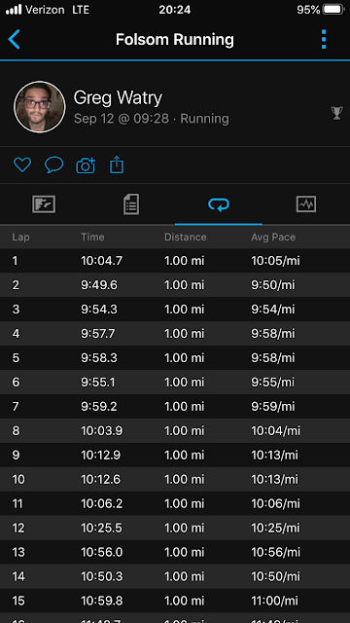The width and height of the screenshot is (350, 623).
Task: Share the activity via share icon
Action: coord(117,165)
